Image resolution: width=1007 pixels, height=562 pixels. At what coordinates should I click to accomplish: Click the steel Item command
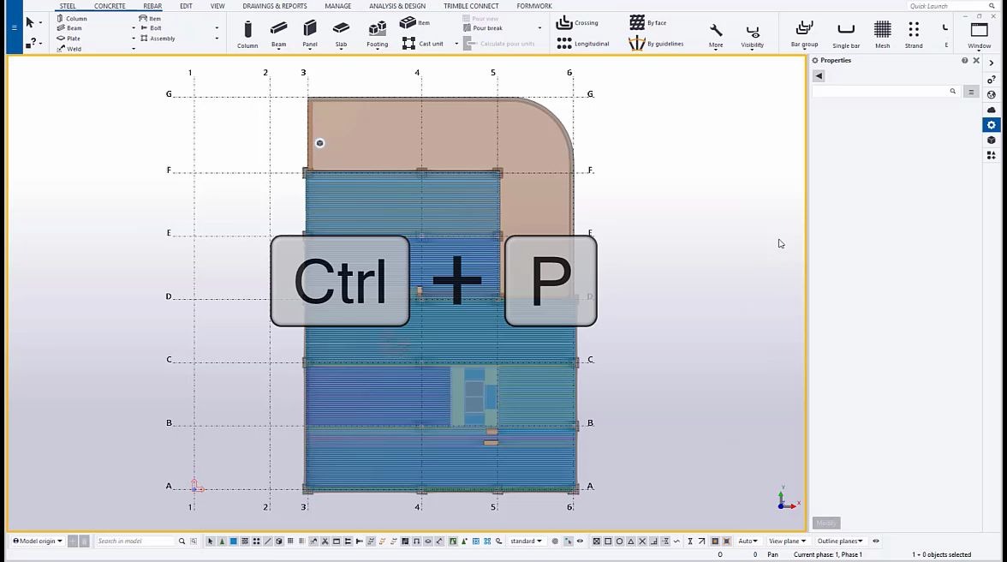coord(150,18)
